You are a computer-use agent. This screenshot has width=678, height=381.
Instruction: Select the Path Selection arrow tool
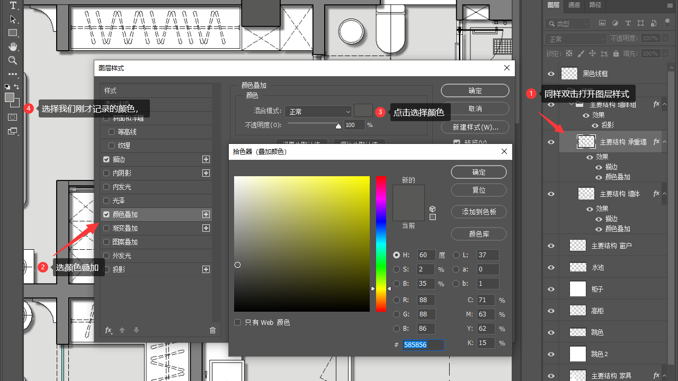coord(13,19)
